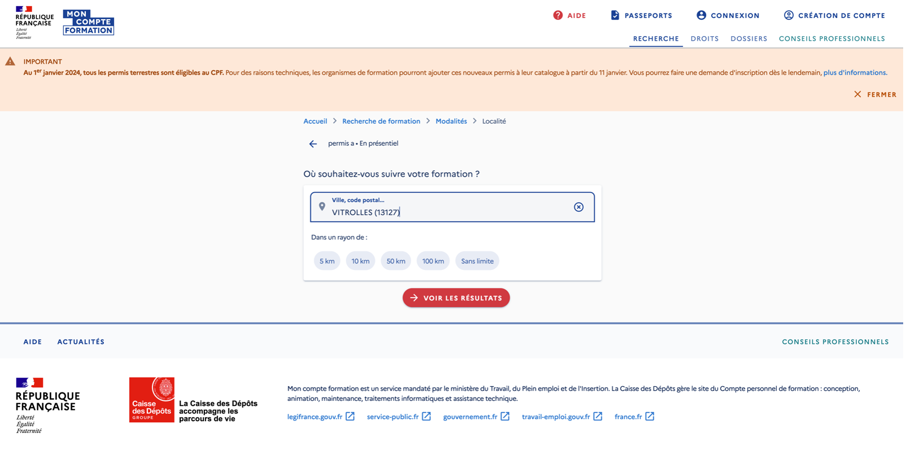The width and height of the screenshot is (906, 450).
Task: Navigate to the Modalités breadcrumb
Action: [451, 121]
